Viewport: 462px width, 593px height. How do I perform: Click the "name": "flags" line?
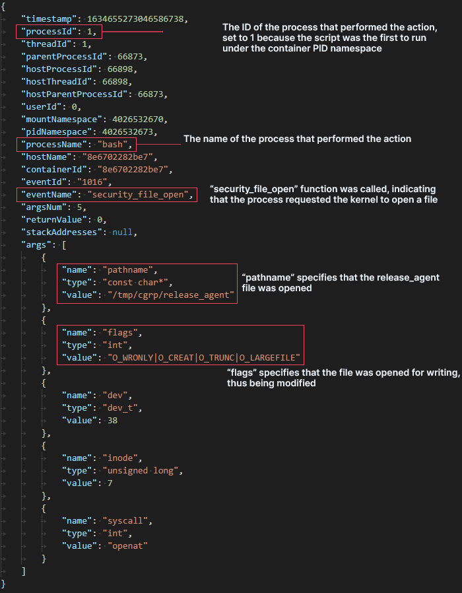[x=102, y=332]
